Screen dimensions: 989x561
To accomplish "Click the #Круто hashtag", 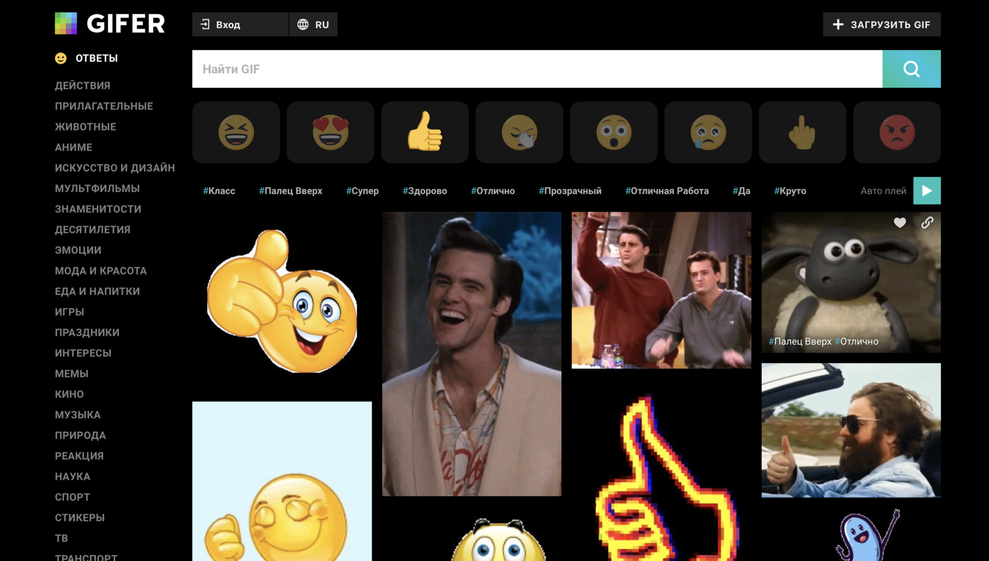I will (x=790, y=191).
